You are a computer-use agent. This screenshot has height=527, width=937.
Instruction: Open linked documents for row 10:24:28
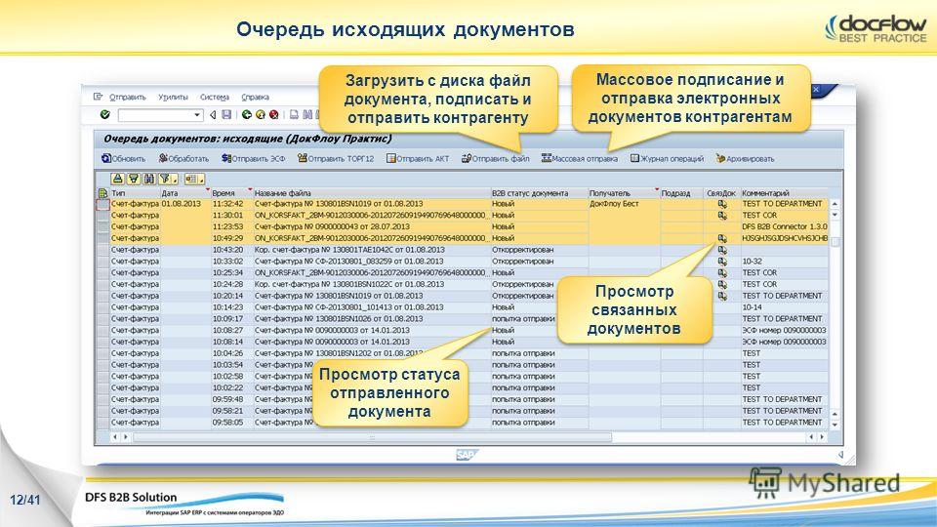(x=722, y=284)
